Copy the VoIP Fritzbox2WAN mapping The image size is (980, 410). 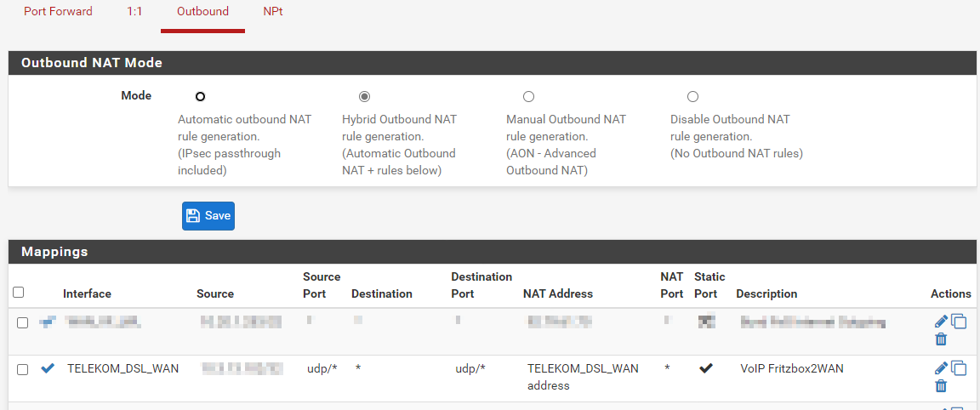pyautogui.click(x=959, y=368)
